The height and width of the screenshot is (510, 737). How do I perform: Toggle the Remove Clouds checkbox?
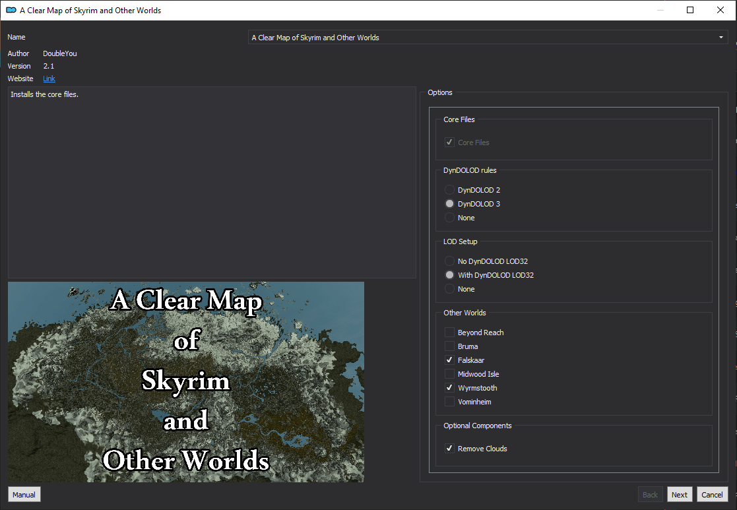[x=449, y=449]
